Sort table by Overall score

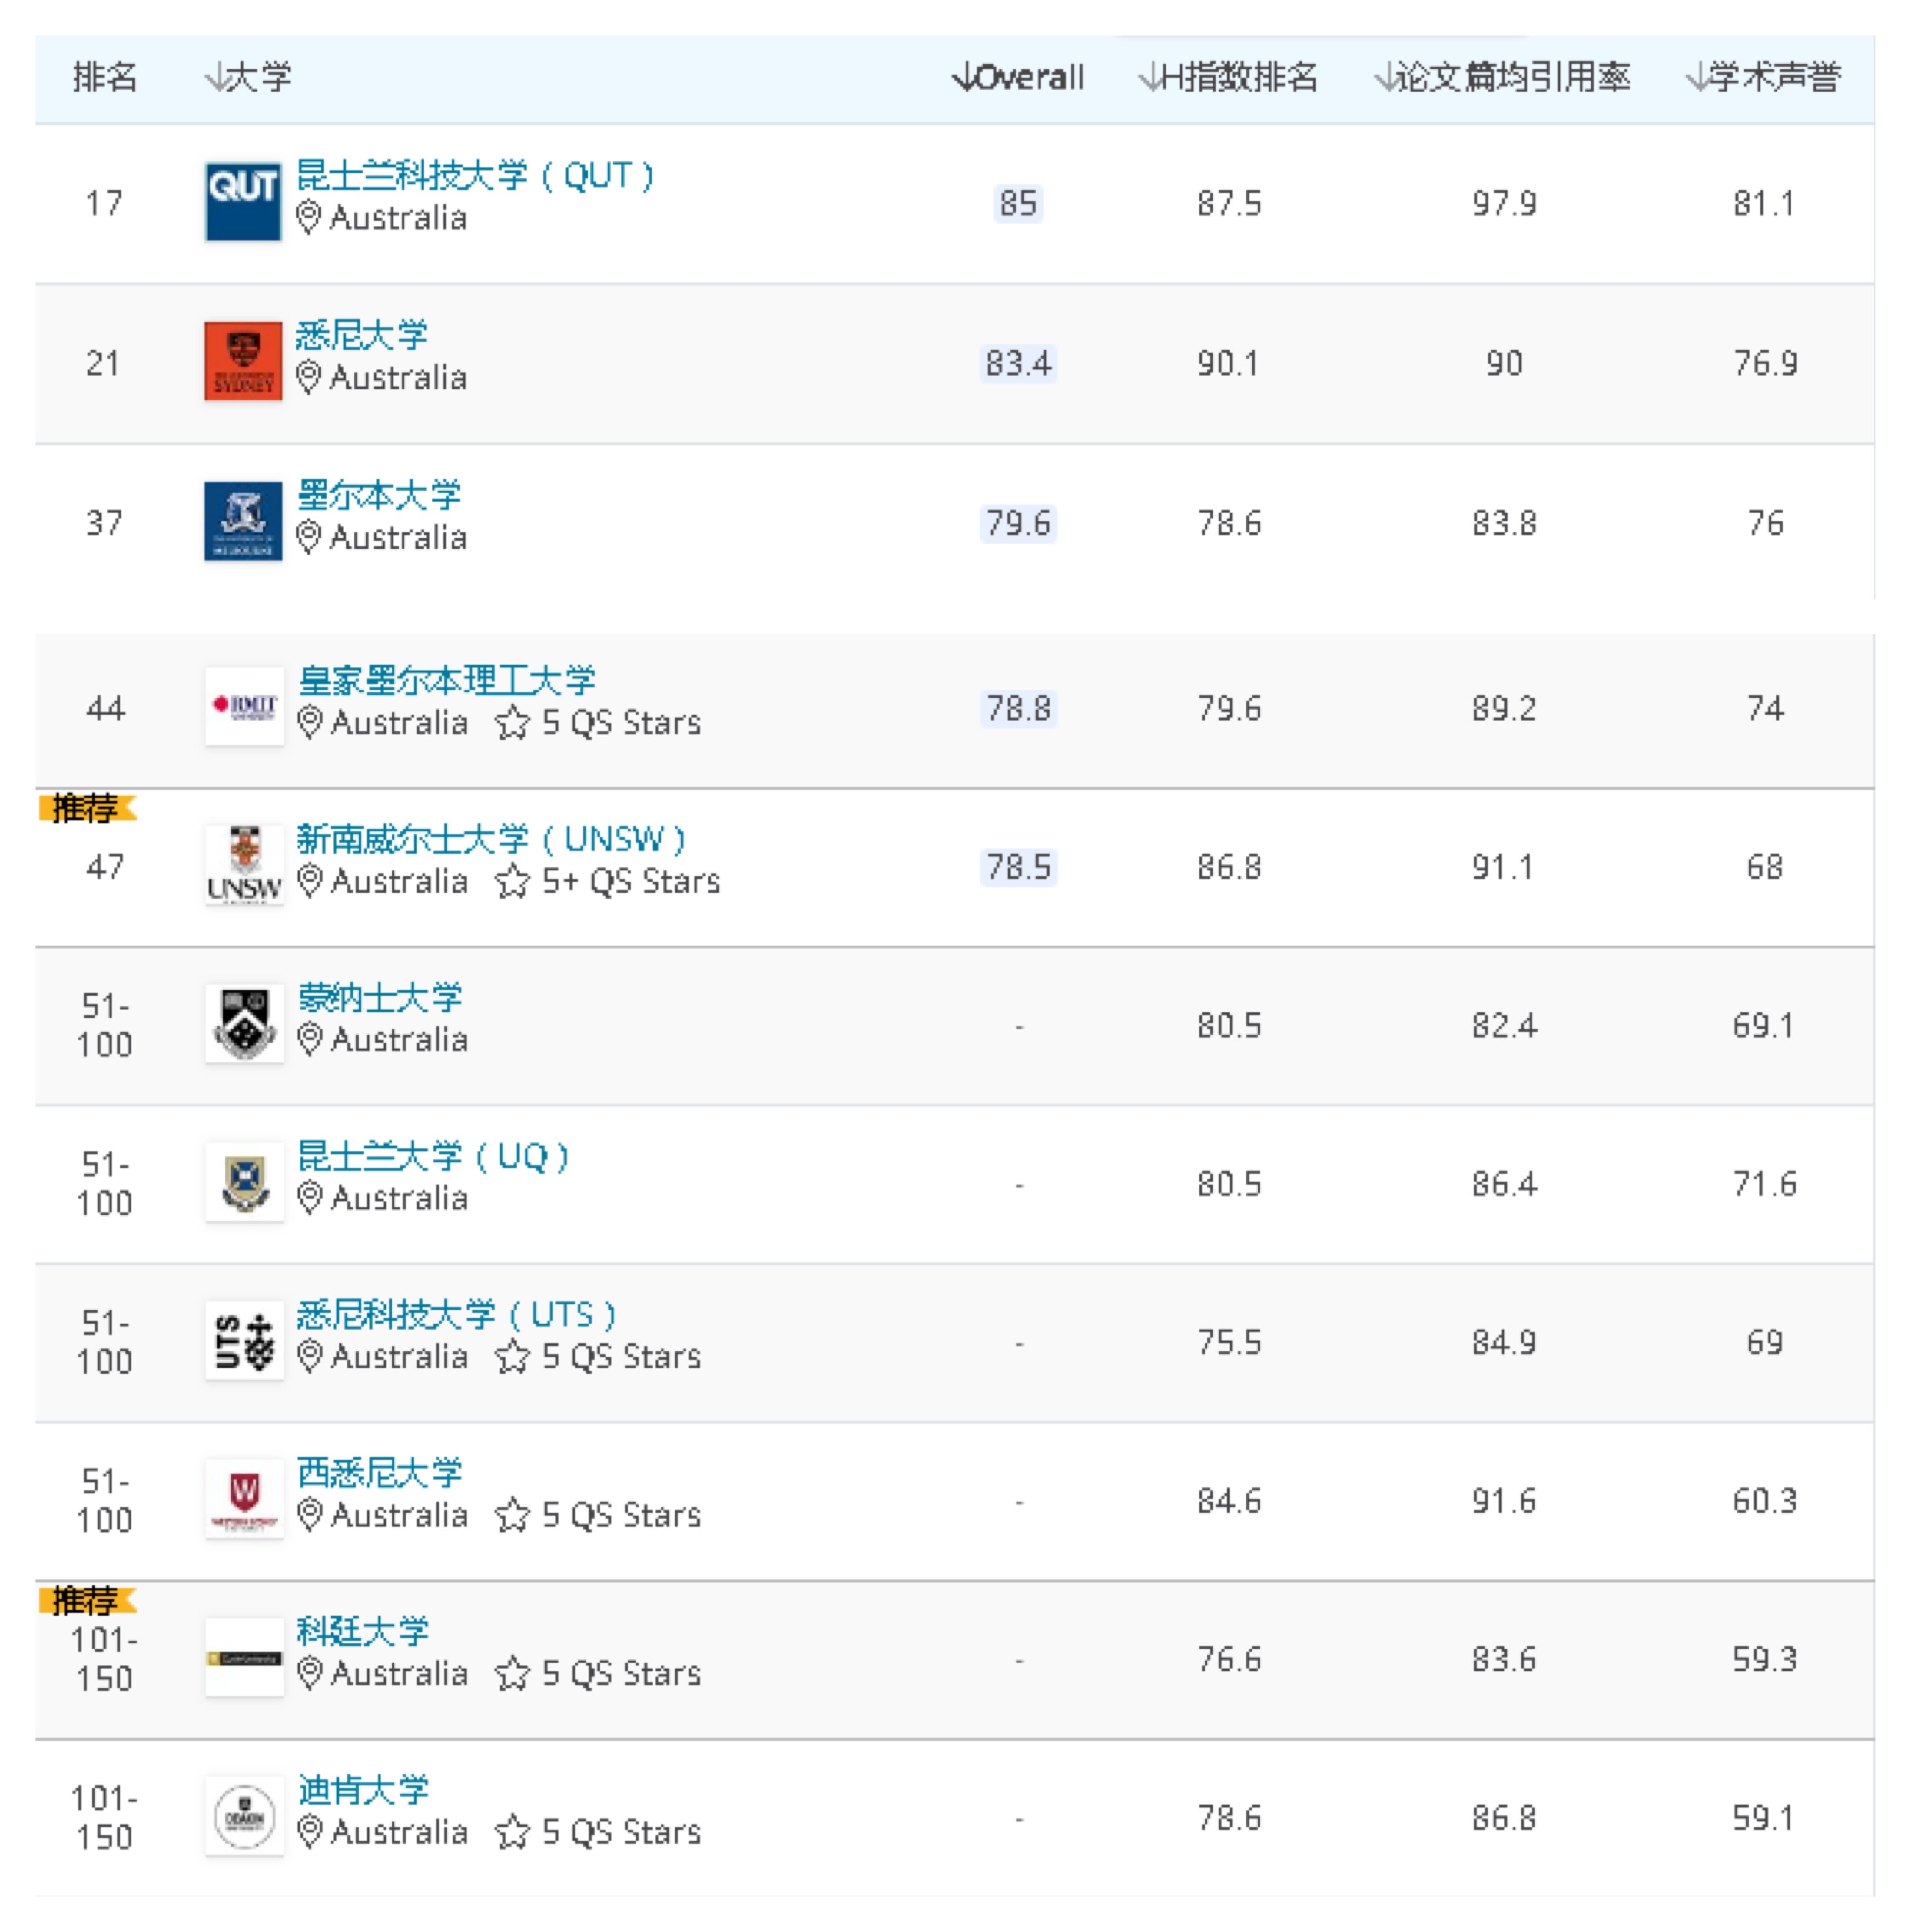[1018, 77]
